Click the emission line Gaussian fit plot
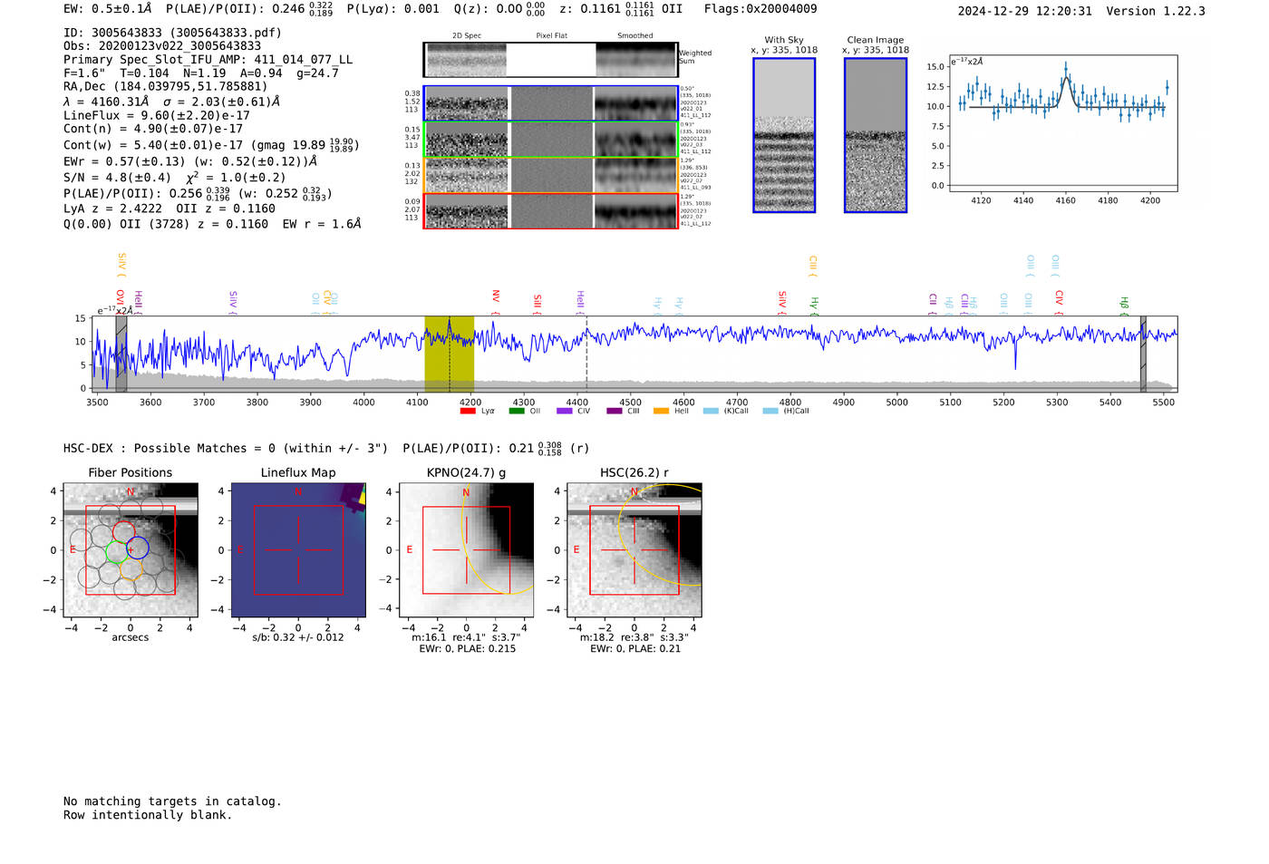 1062,124
